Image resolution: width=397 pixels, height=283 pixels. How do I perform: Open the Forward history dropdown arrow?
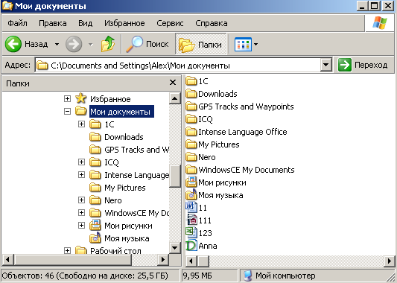[90, 45]
